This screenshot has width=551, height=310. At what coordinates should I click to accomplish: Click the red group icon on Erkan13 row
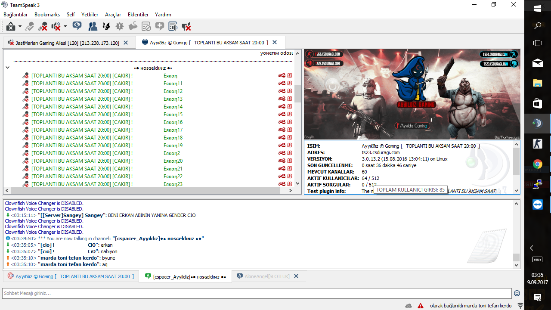(x=282, y=99)
